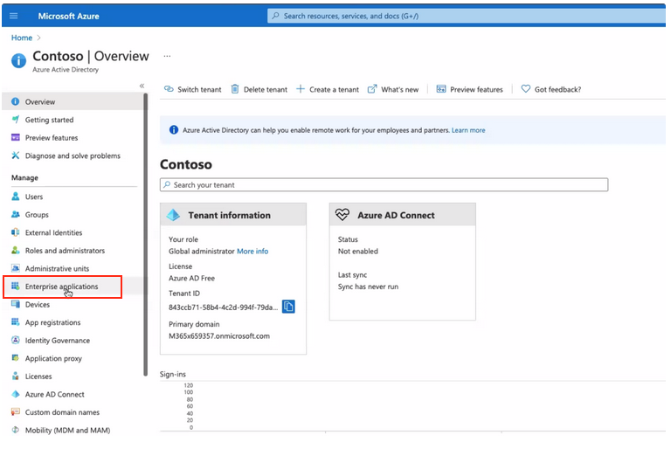Click the Tenant ID value 843ccb71-58b4...
The height and width of the screenshot is (449, 671).
(223, 307)
